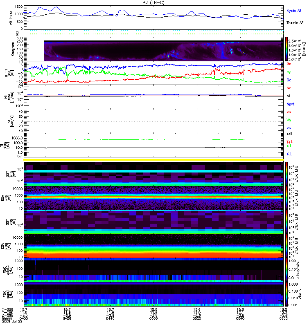Image resolution: width=307 pixels, height=327 pixels.
Task: Click the [counts] colorbar unit label
Action: [304, 49]
